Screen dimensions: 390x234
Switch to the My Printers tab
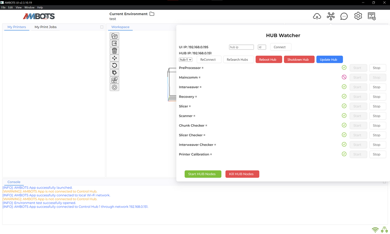[17, 27]
